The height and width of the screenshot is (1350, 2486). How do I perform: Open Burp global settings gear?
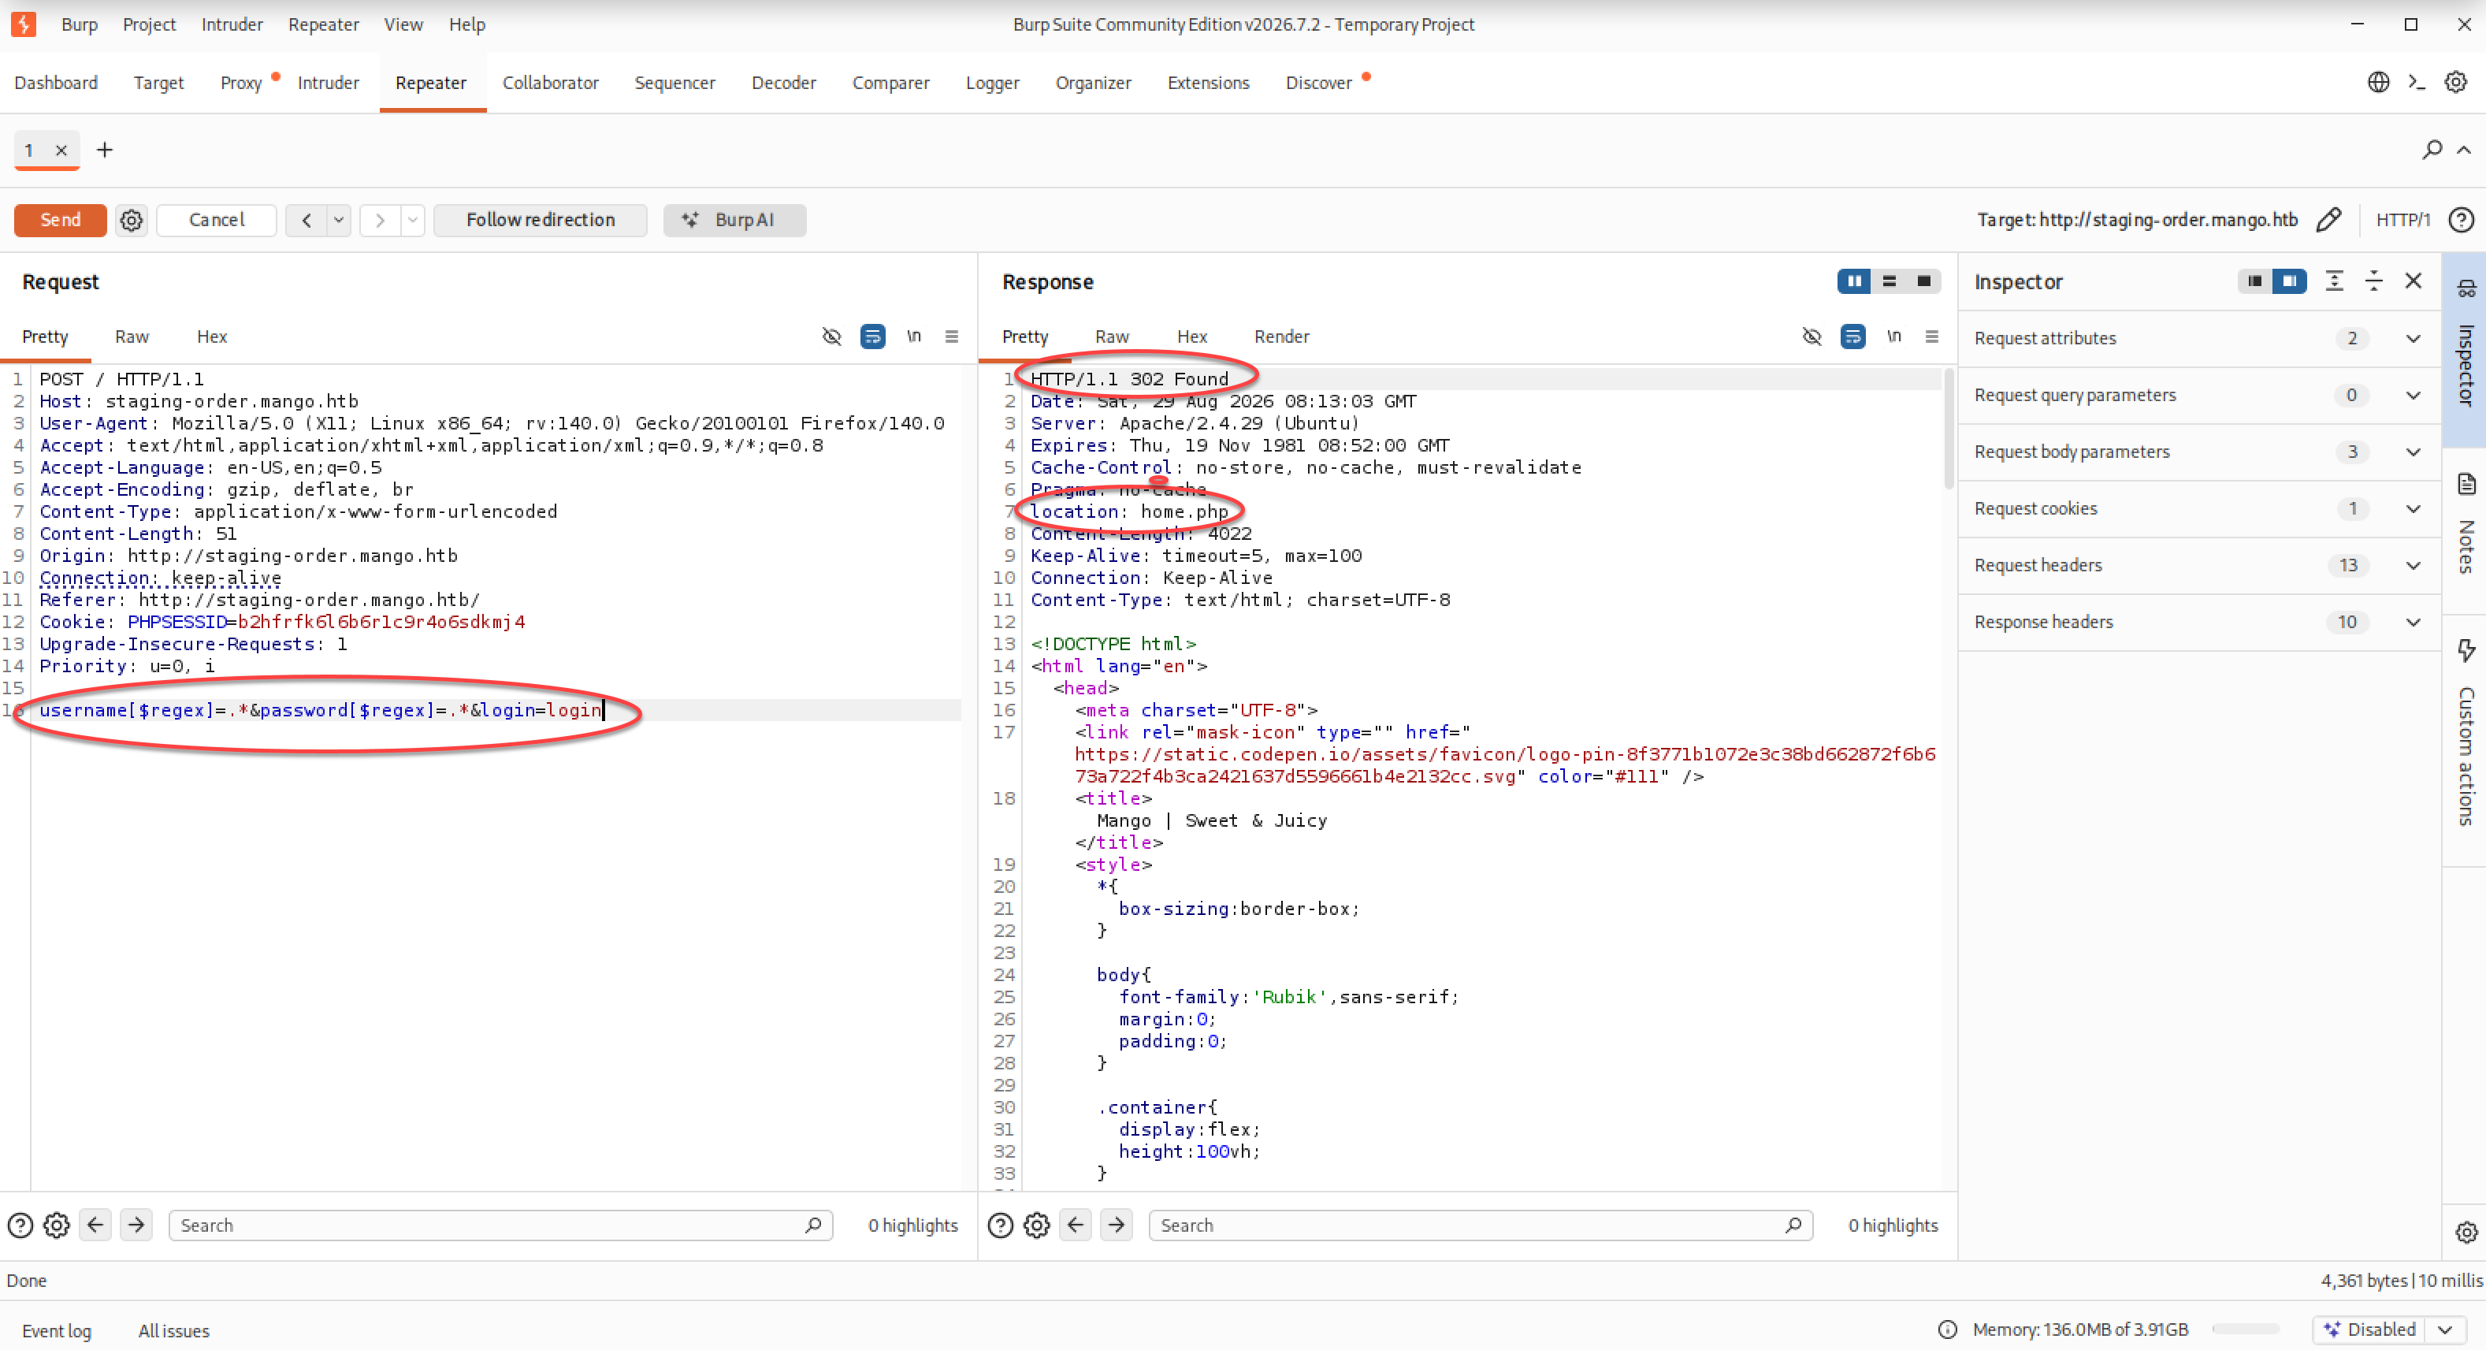(2455, 82)
